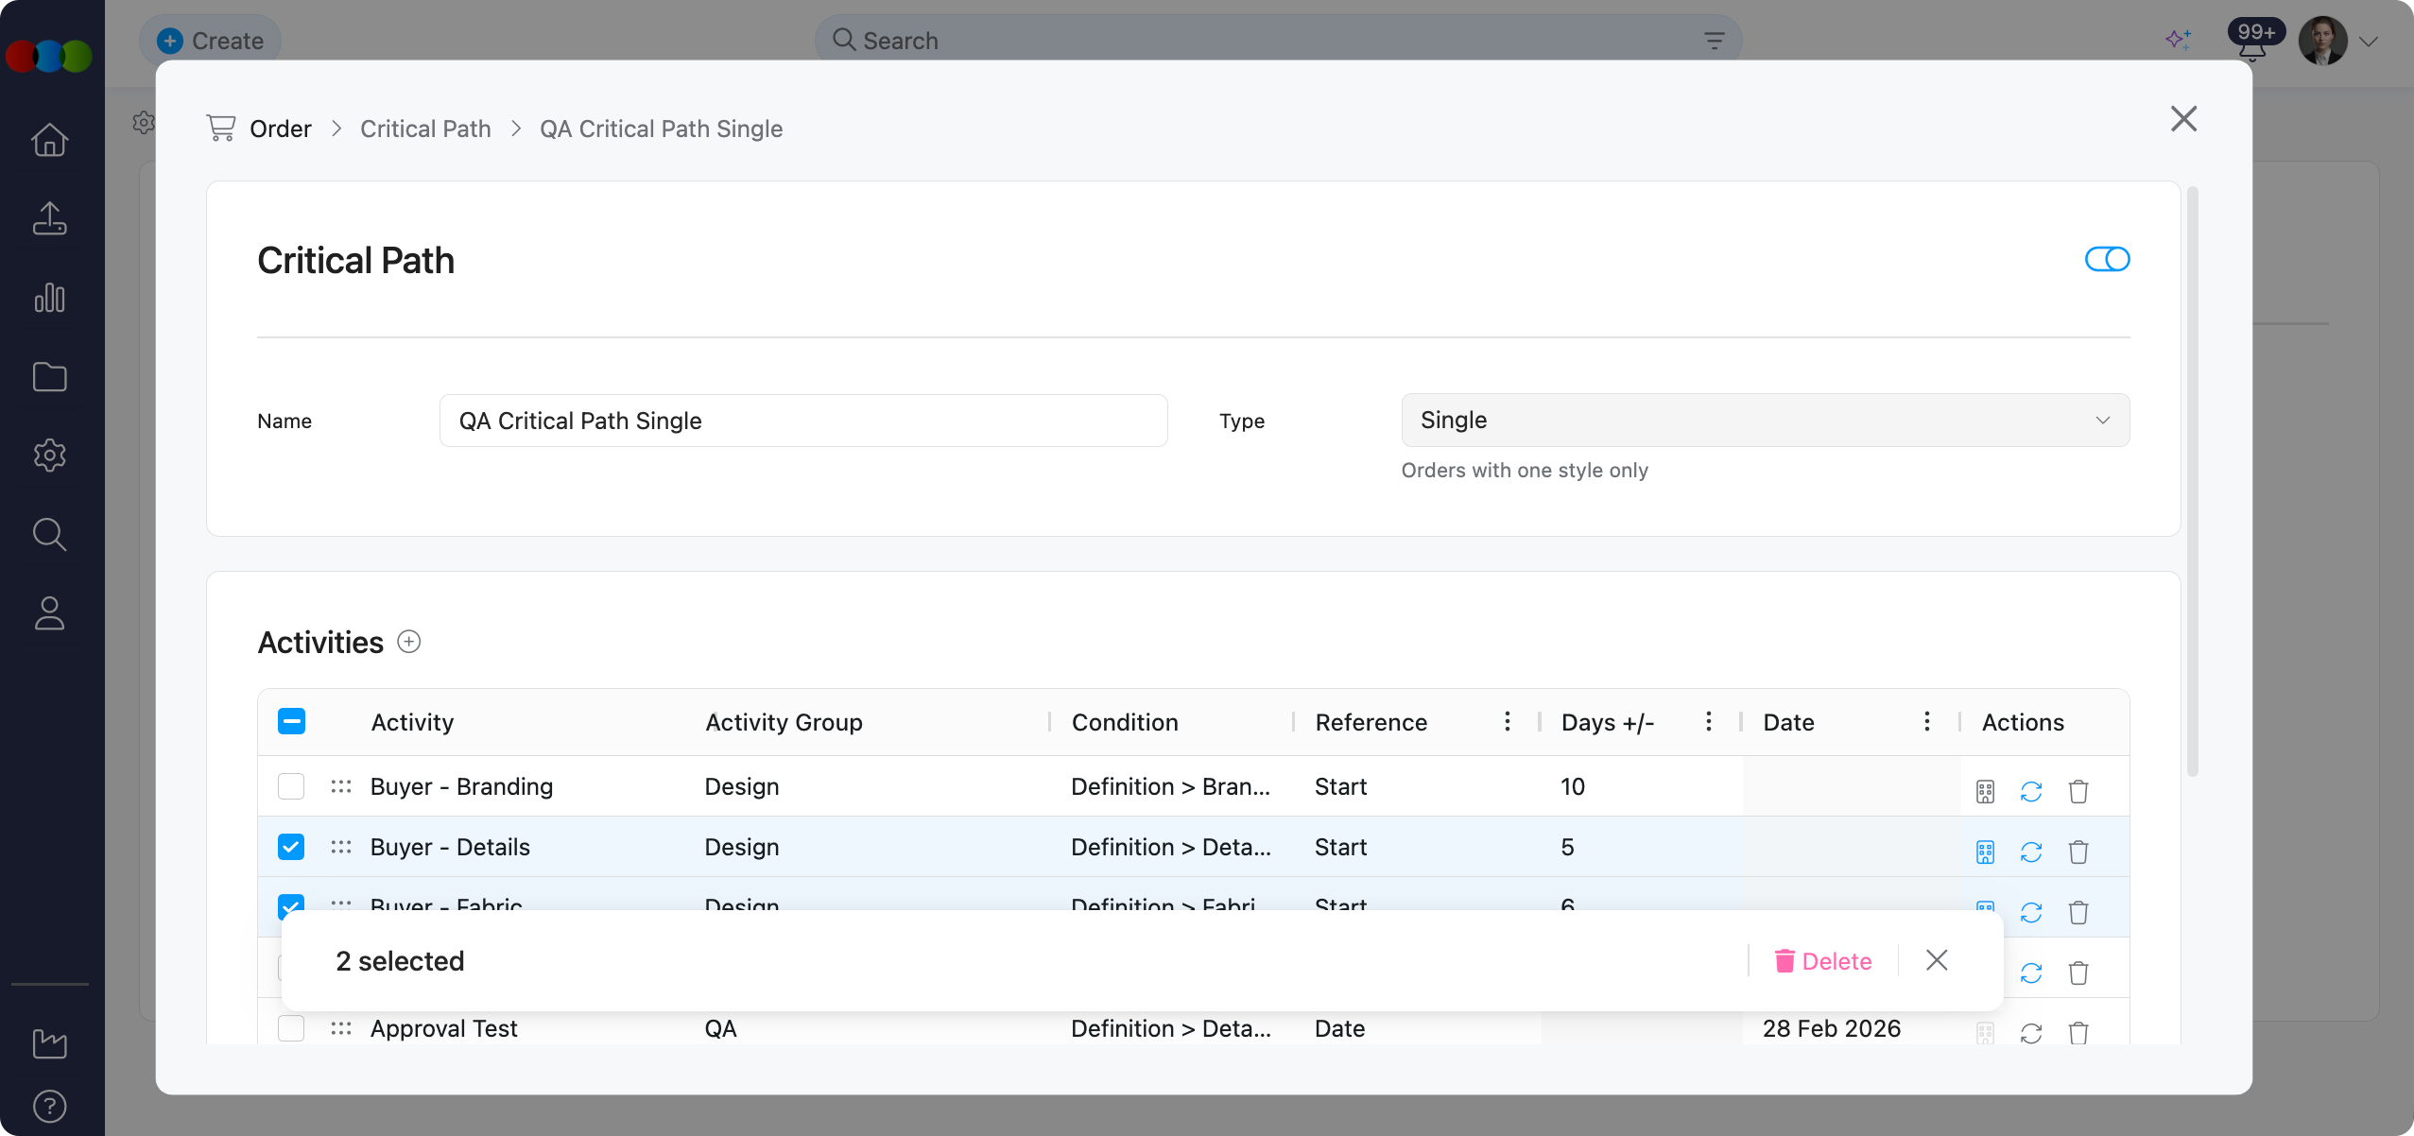Expand the profile avatar chevron menu

pyautogui.click(x=2369, y=41)
